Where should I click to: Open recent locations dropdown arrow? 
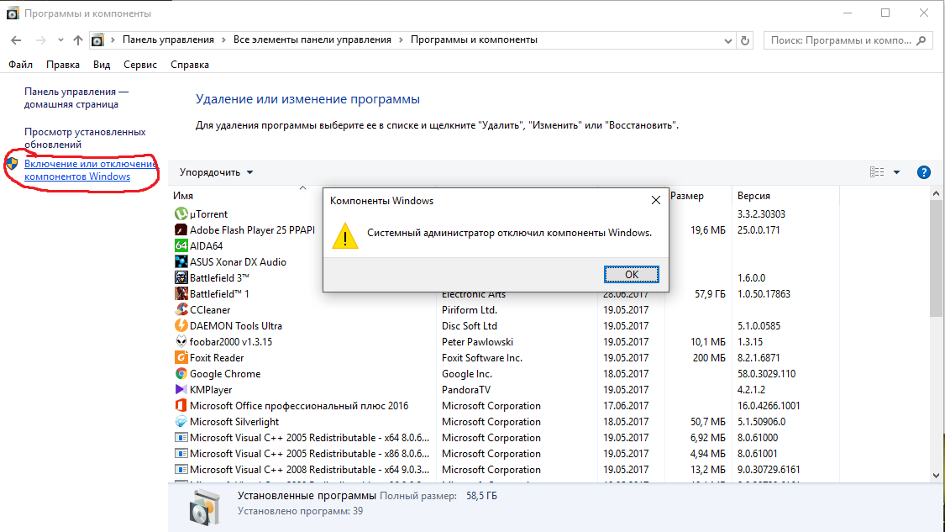click(60, 40)
